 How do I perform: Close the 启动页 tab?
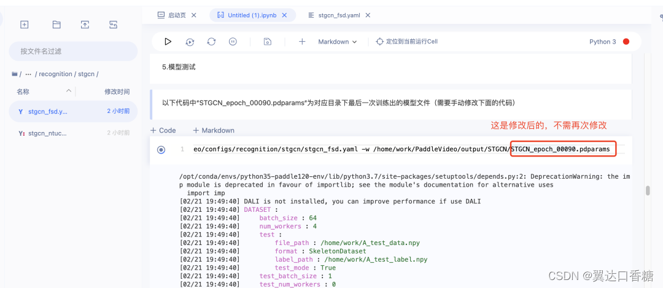193,15
